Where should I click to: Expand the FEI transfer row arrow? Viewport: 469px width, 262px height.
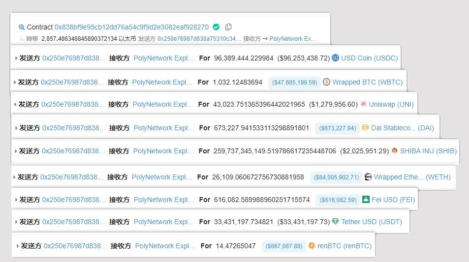[x=16, y=200]
